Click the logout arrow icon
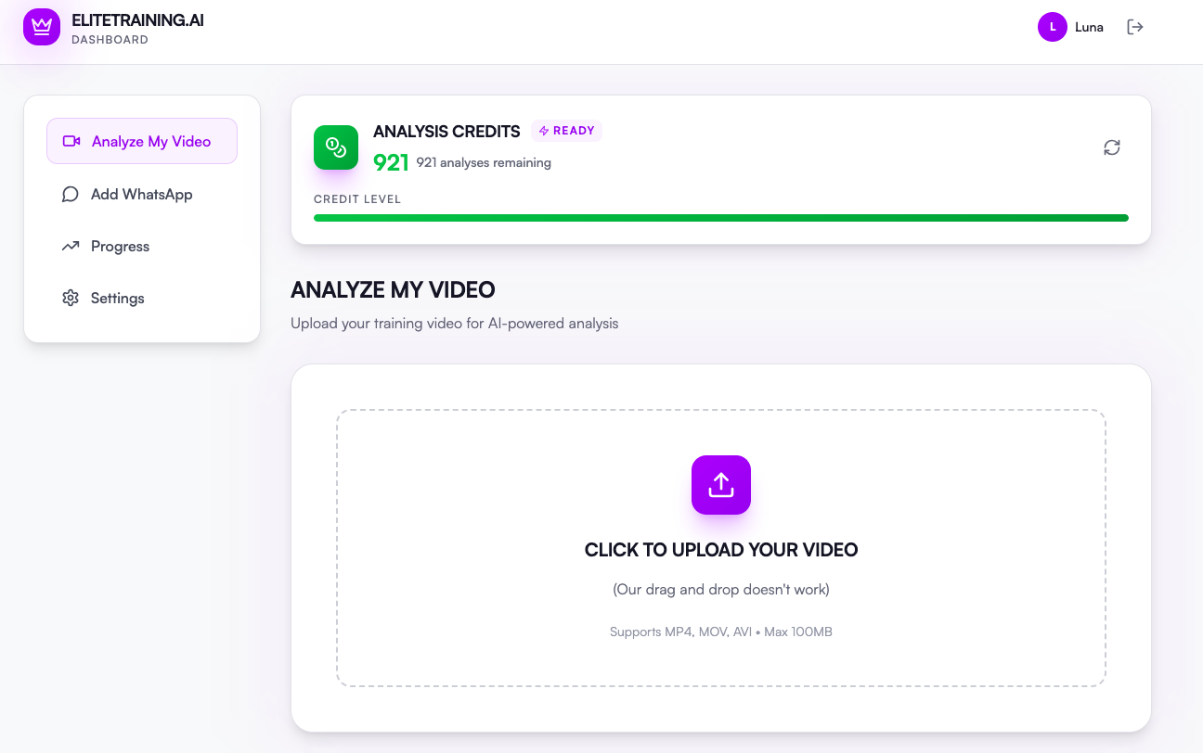Screen dimensions: 1203x753 [1134, 27]
